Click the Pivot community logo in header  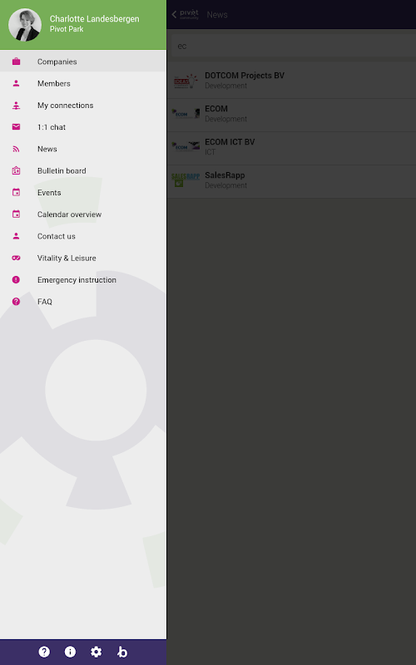(189, 14)
